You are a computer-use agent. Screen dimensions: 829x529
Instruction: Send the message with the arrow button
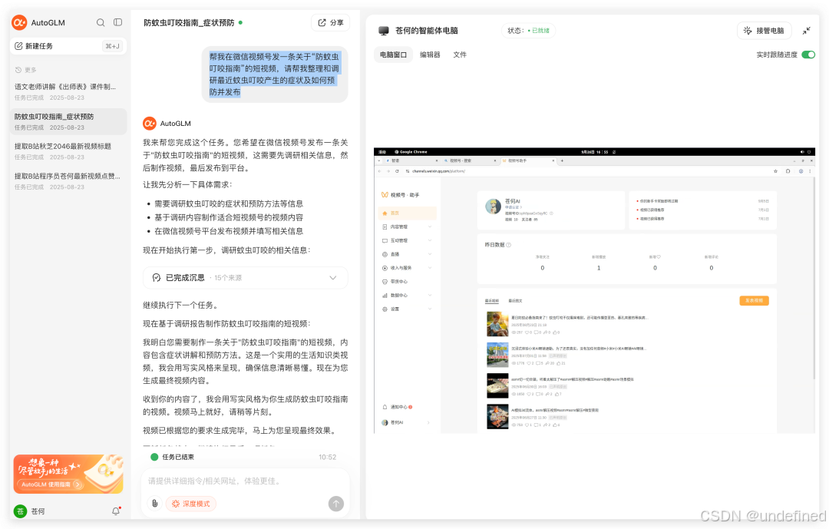pos(335,504)
